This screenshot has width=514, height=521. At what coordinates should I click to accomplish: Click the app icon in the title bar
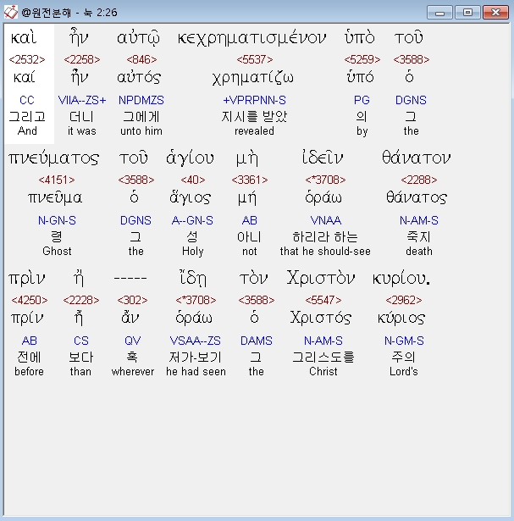click(x=11, y=13)
